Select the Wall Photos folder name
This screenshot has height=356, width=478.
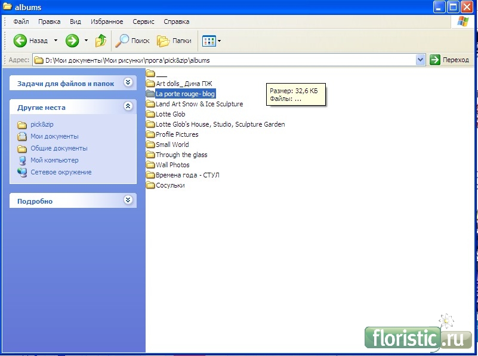click(x=172, y=165)
